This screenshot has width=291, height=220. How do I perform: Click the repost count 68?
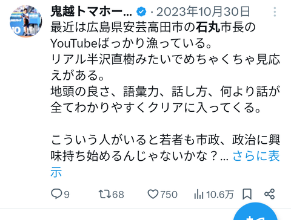coord(118,195)
